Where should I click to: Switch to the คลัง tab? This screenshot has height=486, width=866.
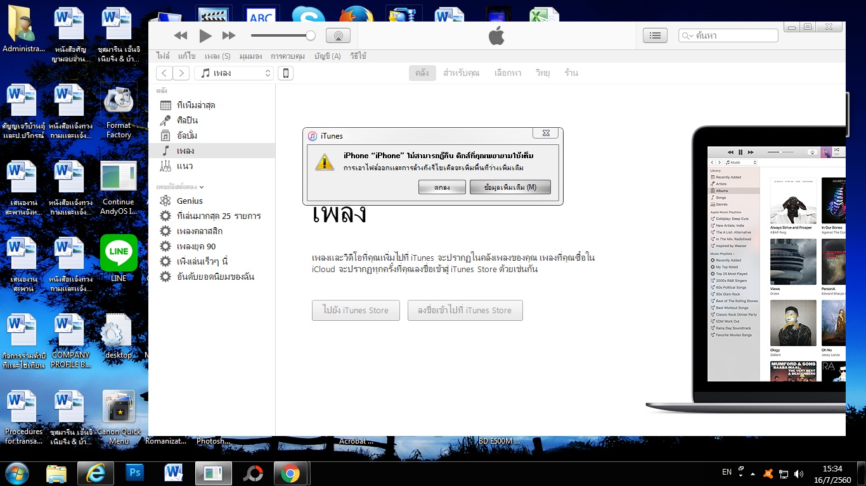(x=422, y=73)
